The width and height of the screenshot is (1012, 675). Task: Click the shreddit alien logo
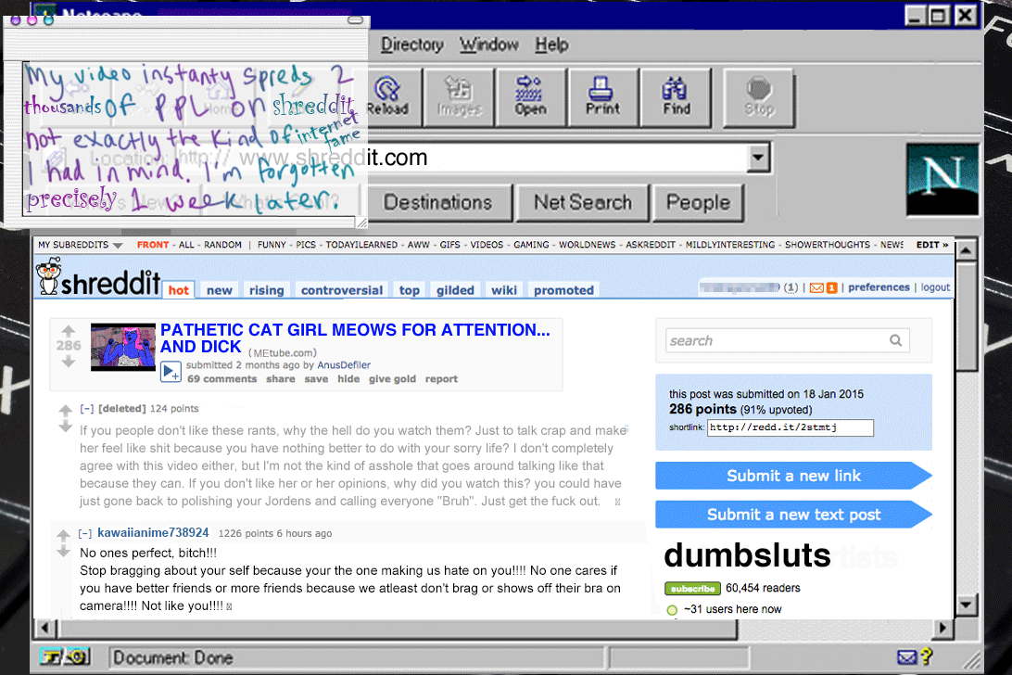coord(48,275)
